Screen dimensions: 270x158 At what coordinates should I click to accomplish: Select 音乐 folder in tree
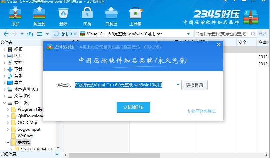(x=18, y=76)
